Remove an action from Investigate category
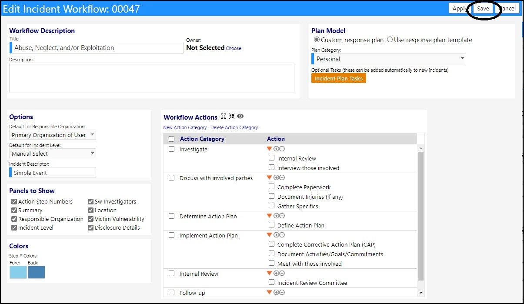This screenshot has height=304, width=524. 282,149
